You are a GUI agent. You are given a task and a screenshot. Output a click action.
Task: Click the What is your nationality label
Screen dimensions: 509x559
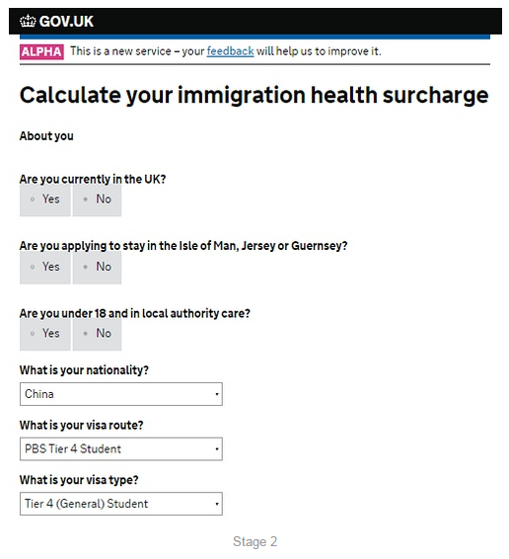(84, 370)
